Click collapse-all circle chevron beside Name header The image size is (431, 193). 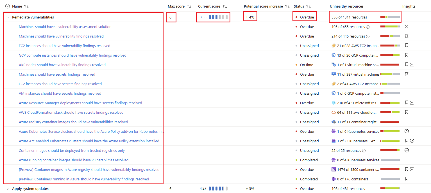click(8, 6)
